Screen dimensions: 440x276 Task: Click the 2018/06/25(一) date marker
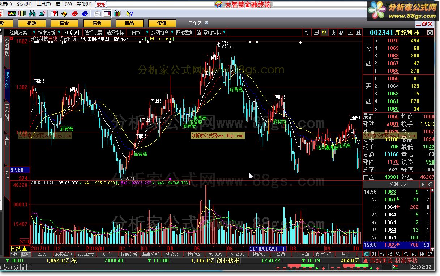[268, 249]
